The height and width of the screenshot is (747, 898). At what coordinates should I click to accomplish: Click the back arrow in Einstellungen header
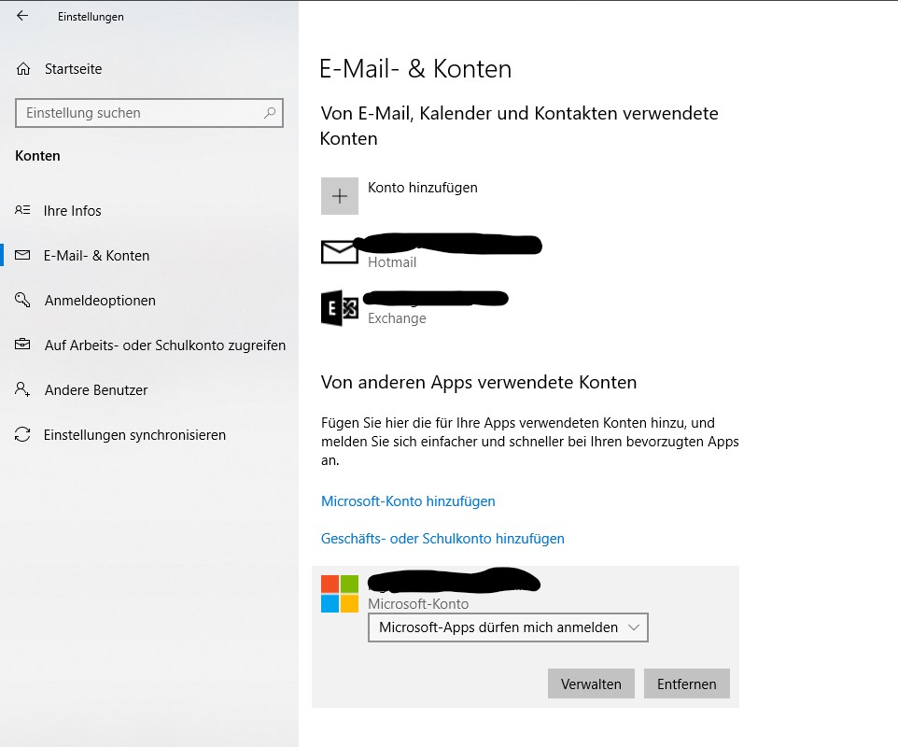pyautogui.click(x=22, y=16)
